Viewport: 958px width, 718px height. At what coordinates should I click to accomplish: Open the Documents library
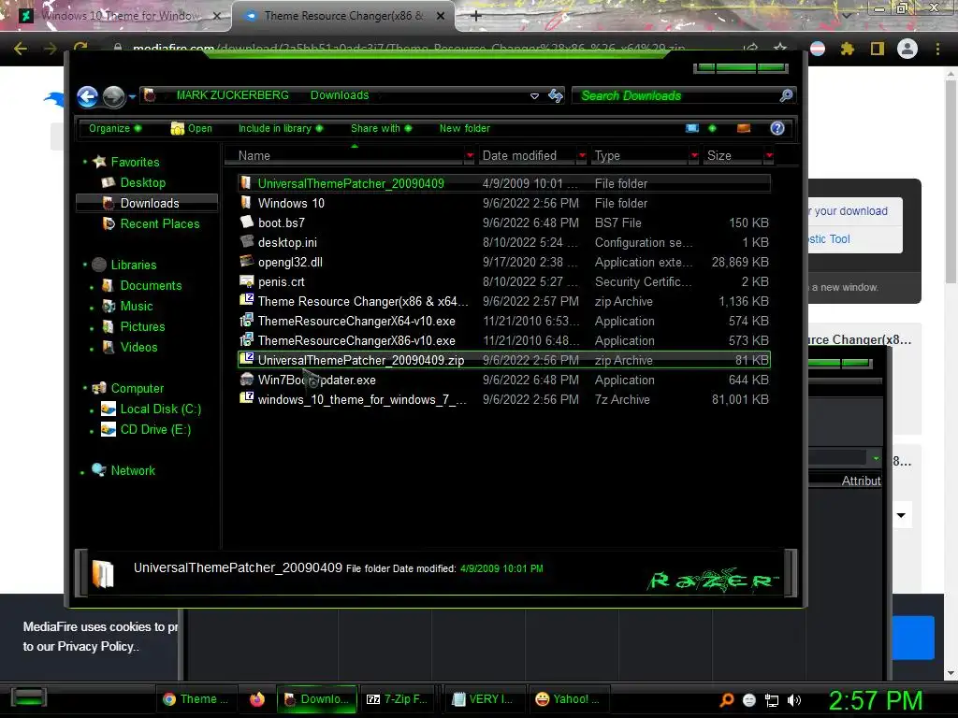tap(151, 285)
